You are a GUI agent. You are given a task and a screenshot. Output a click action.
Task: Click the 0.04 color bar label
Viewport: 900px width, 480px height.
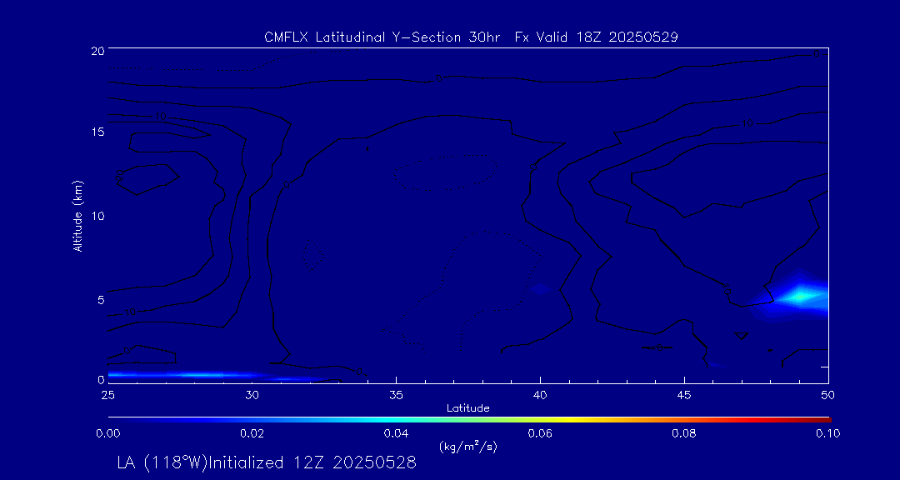[x=396, y=433]
